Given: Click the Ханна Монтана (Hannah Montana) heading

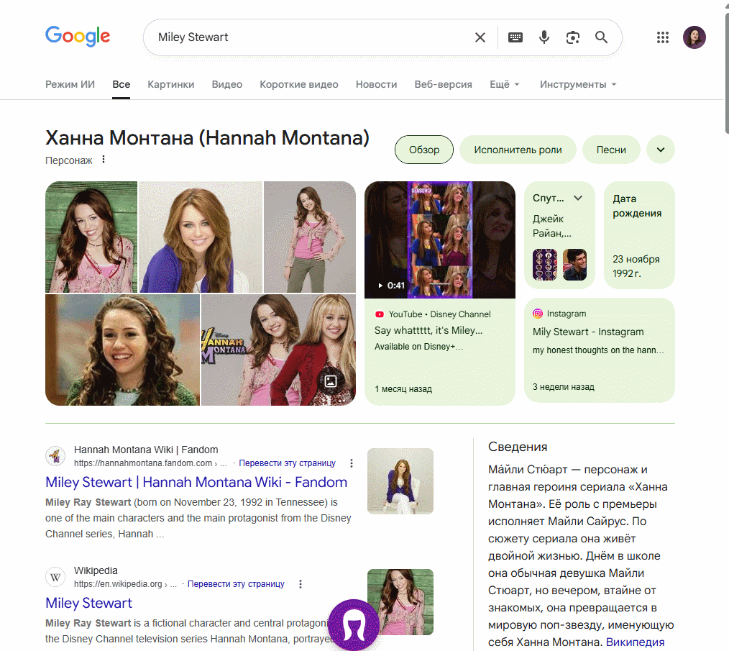Looking at the screenshot, I should [x=207, y=137].
